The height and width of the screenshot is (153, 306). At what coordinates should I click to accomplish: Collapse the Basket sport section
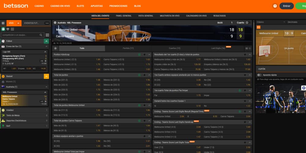(46, 76)
